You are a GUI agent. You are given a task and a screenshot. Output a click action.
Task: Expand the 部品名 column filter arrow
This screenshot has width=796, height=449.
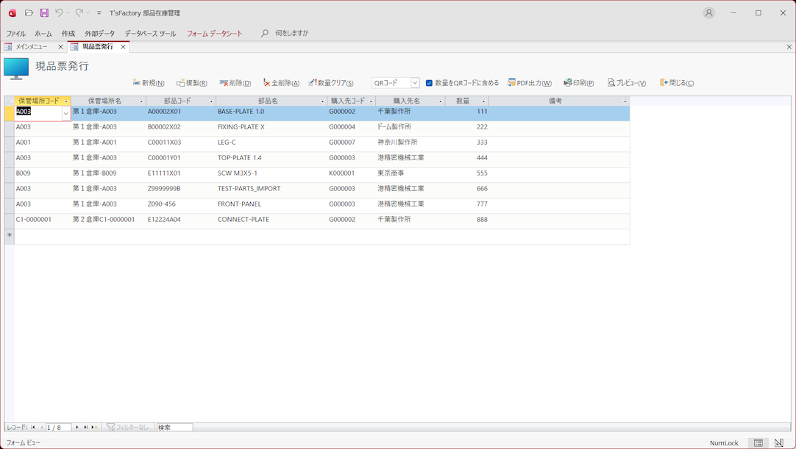tap(322, 101)
